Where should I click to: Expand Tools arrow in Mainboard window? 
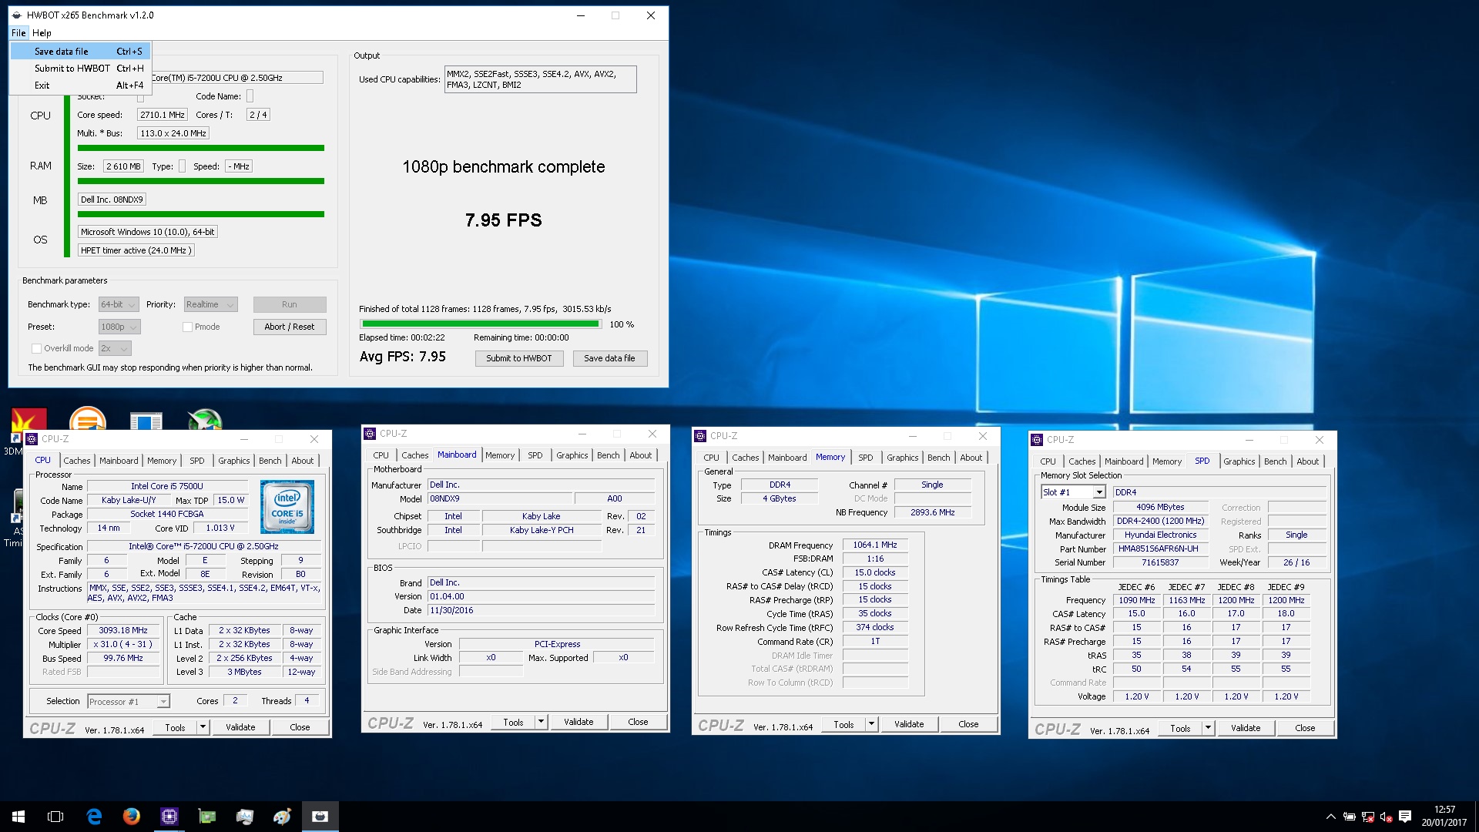pos(541,722)
